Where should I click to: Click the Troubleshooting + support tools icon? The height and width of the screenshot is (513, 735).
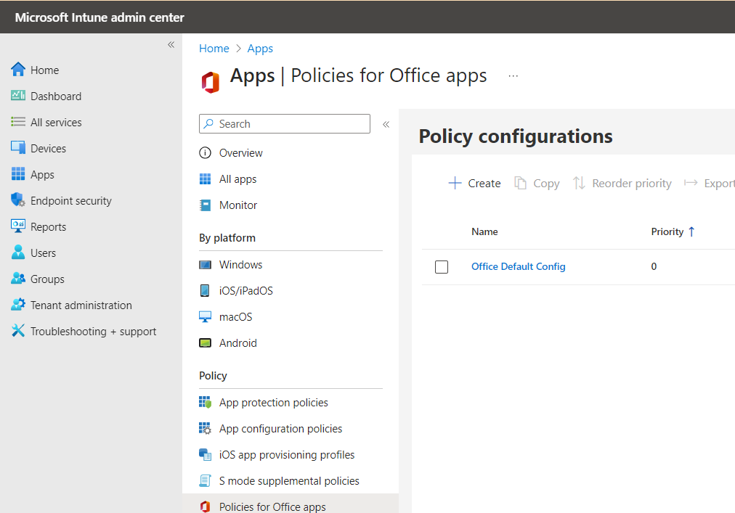18,331
